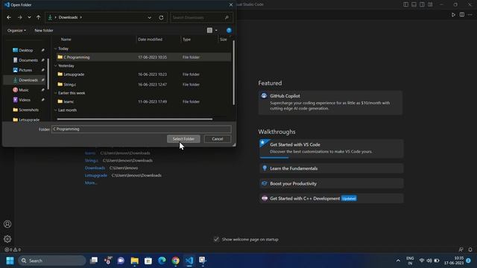The height and width of the screenshot is (268, 477).
Task: Open Documents in the navigation pane
Action: click(x=28, y=60)
